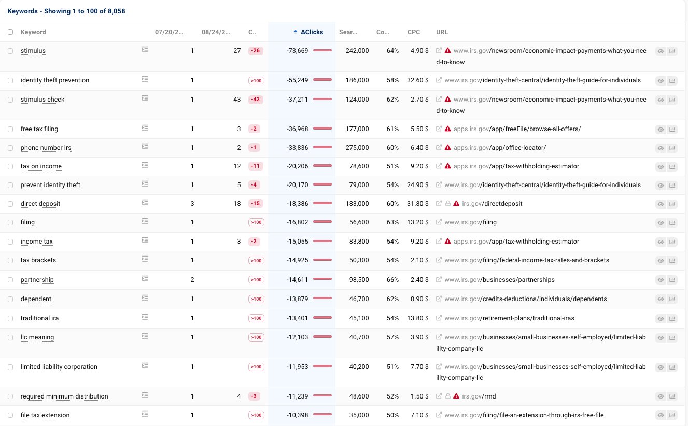Click the -26 position change badge
Screen dimensions: 688x426
click(255, 51)
